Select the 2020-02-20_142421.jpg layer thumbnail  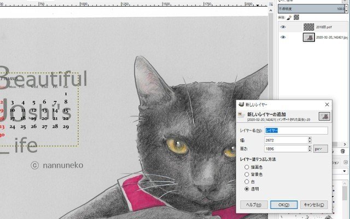point(308,37)
